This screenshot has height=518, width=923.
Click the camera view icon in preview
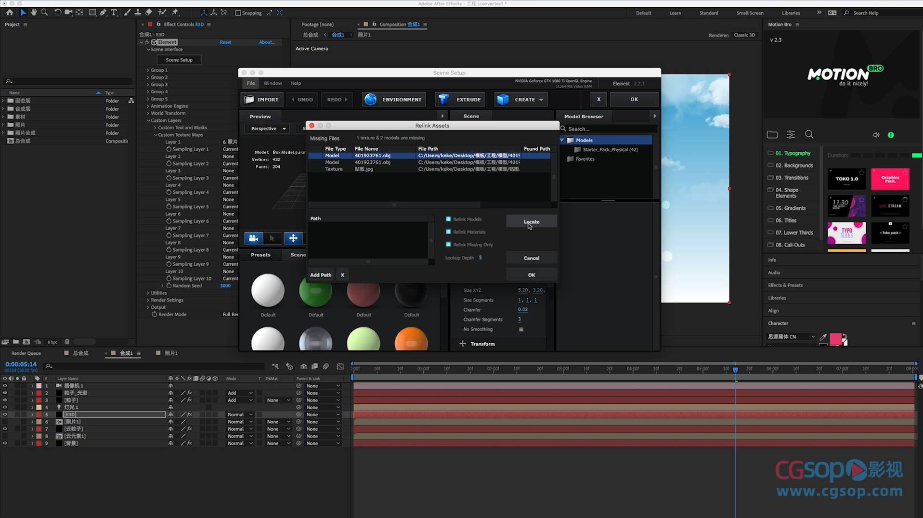[253, 238]
